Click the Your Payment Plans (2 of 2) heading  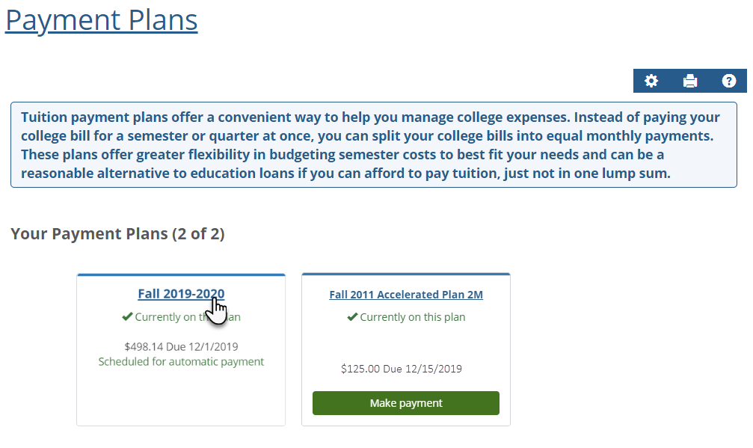point(117,234)
